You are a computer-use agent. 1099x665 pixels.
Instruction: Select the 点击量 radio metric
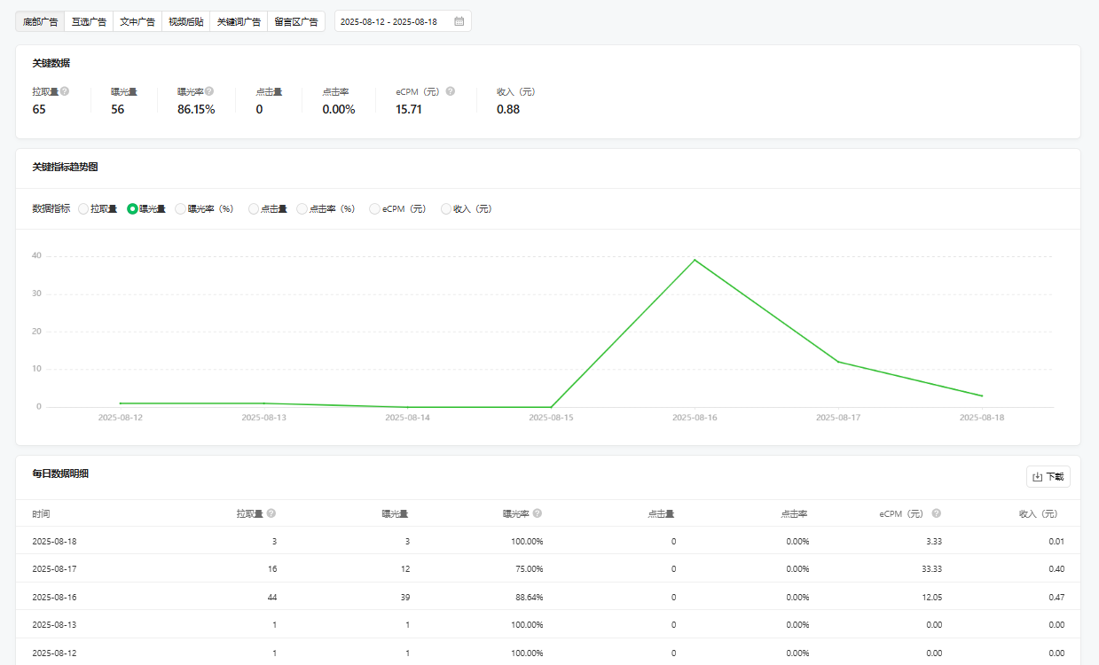[x=254, y=209]
